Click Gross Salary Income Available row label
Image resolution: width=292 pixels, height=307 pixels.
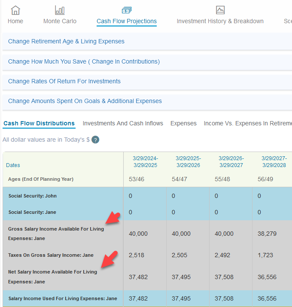click(56, 234)
